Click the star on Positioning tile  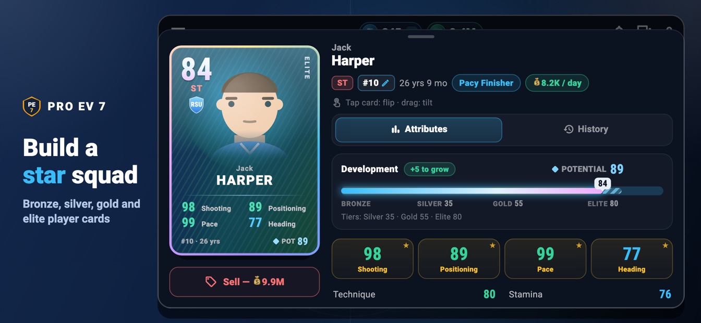(492, 246)
